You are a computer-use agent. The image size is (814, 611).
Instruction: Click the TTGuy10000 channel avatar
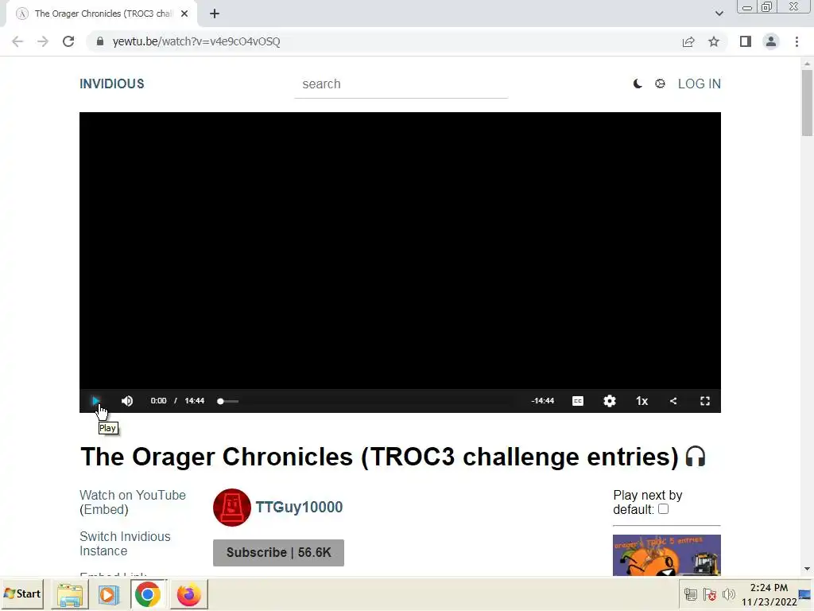tap(231, 507)
